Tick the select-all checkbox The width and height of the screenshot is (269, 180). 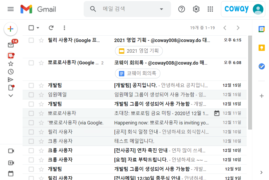click(31, 28)
